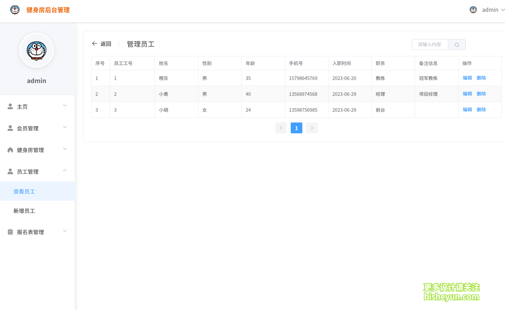
Task: Select the 主页 person icon in the sidebar
Action: pos(10,106)
